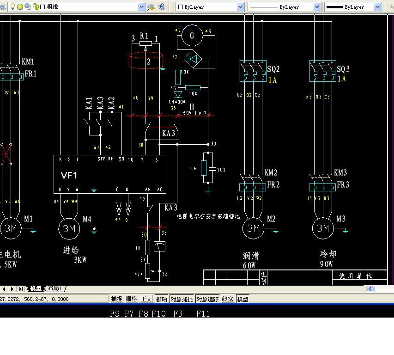Click the 冷却 cooling caption
The image size is (394, 355).
coord(328,254)
